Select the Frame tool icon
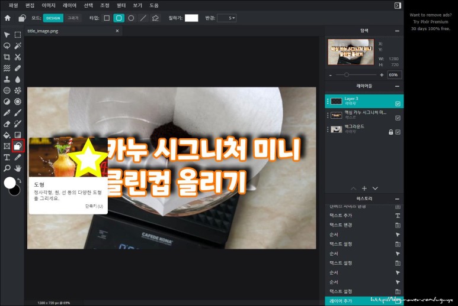458x306 pixels. tap(7, 146)
